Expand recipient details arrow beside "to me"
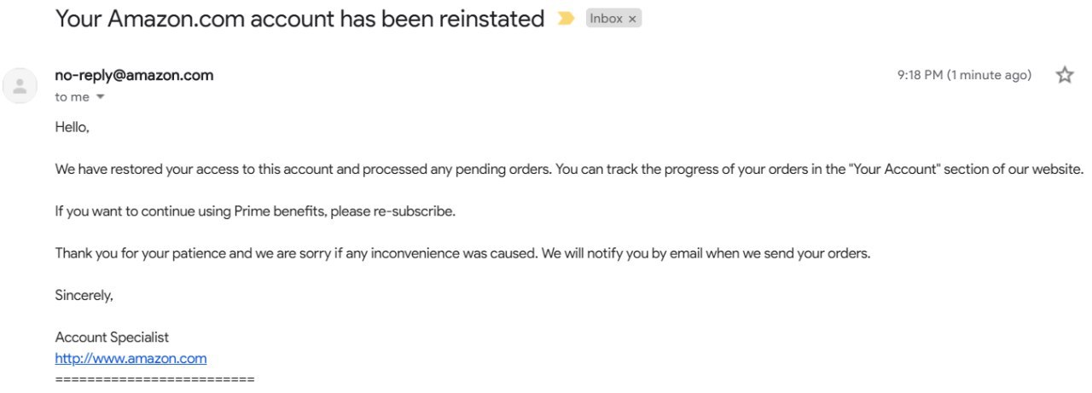Image resolution: width=1092 pixels, height=393 pixels. (x=101, y=97)
